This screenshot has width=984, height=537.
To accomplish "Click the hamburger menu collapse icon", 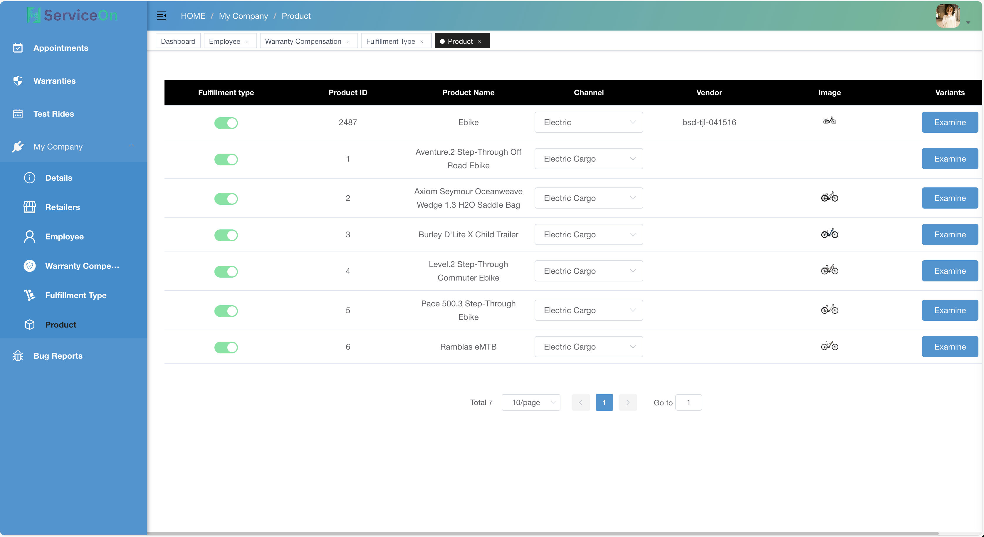I will [162, 16].
